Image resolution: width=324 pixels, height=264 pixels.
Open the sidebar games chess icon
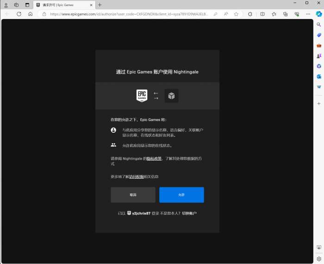point(319,56)
